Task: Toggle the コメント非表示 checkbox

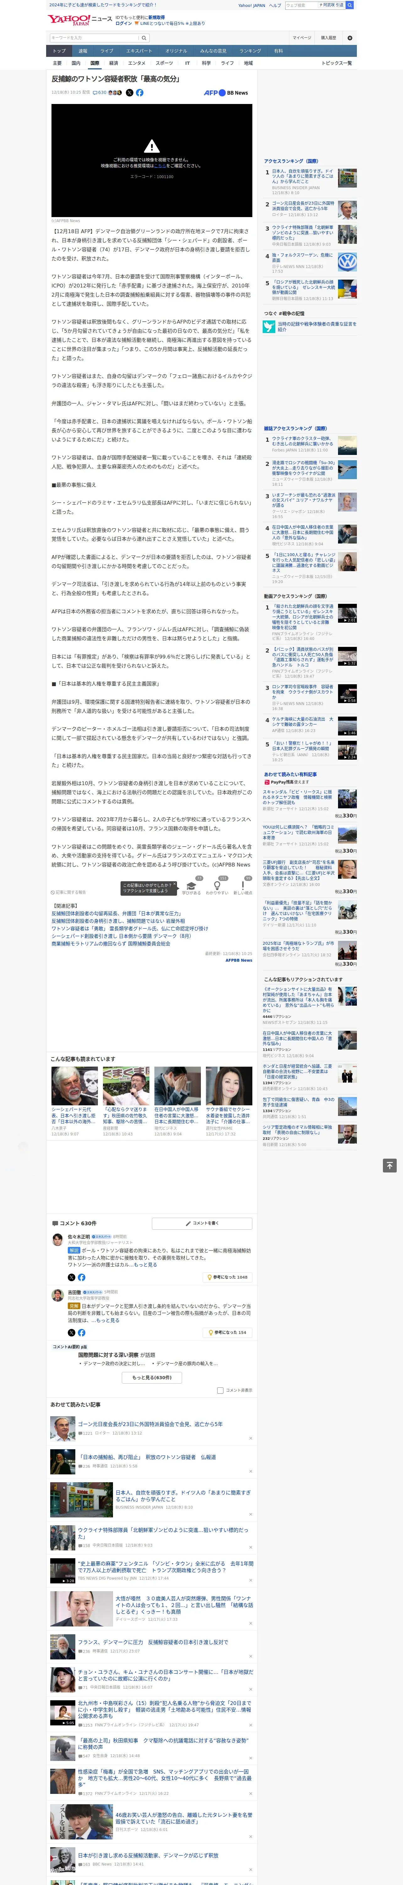Action: click(x=220, y=1390)
